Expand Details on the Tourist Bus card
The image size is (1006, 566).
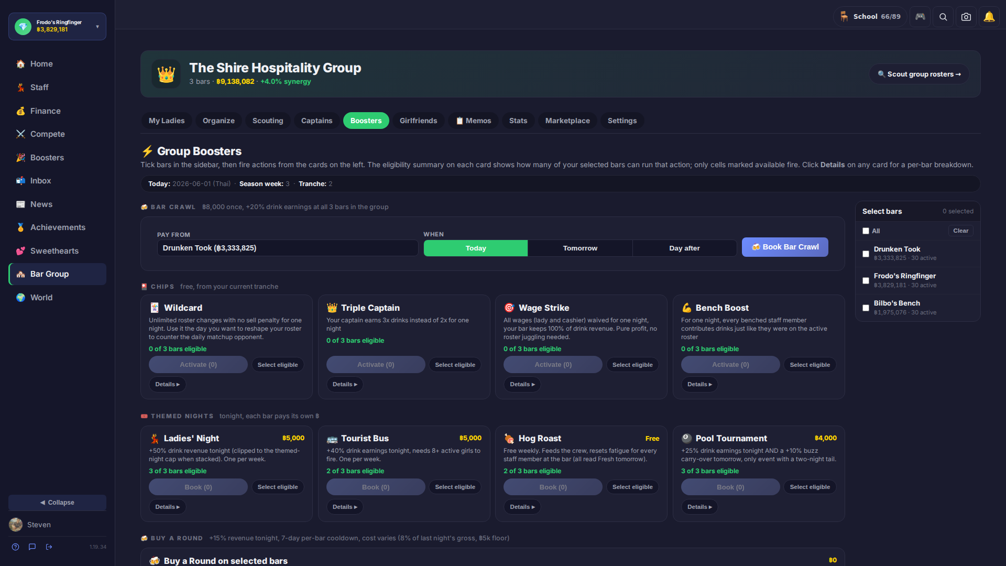click(x=345, y=507)
